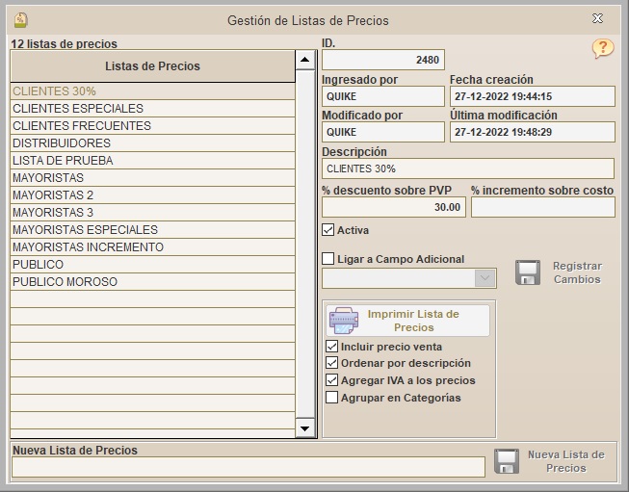
Task: Click the Listas de Precios column header
Action: (152, 66)
